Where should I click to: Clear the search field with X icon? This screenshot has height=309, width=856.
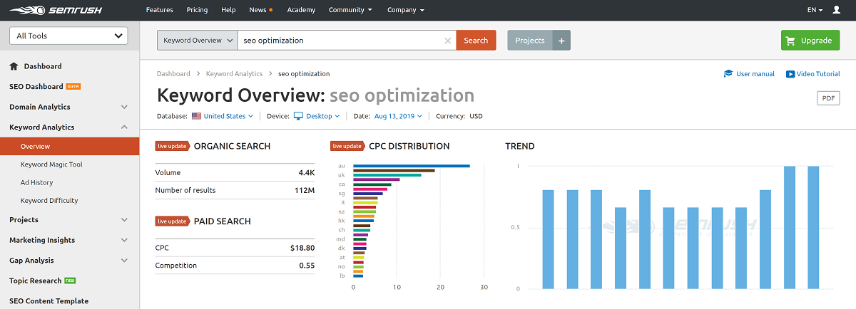pos(448,41)
